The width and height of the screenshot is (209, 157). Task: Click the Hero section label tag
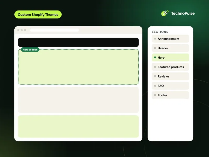pos(30,50)
